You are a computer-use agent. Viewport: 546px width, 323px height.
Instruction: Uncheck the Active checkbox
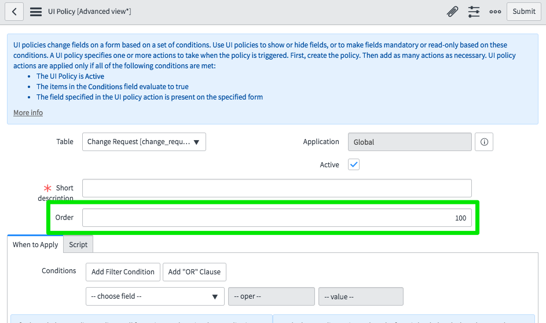354,164
